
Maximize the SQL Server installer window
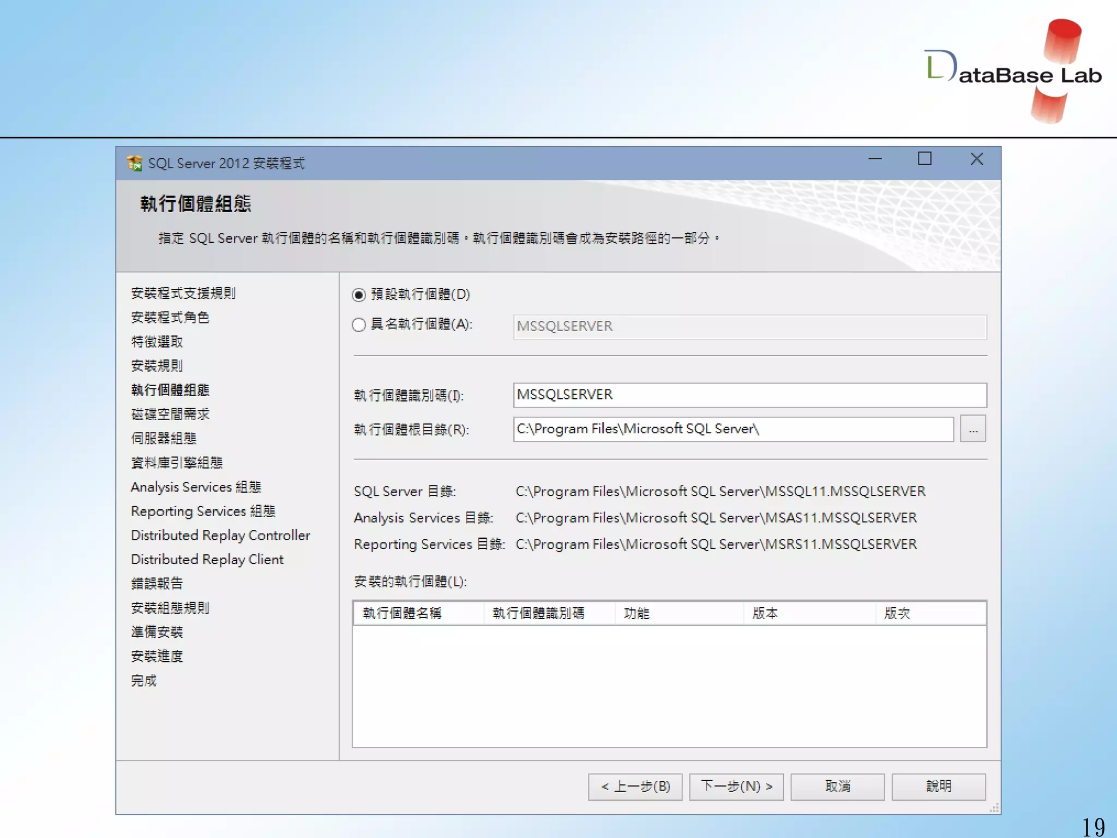coord(924,159)
